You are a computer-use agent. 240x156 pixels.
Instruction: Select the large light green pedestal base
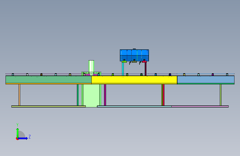91,95
